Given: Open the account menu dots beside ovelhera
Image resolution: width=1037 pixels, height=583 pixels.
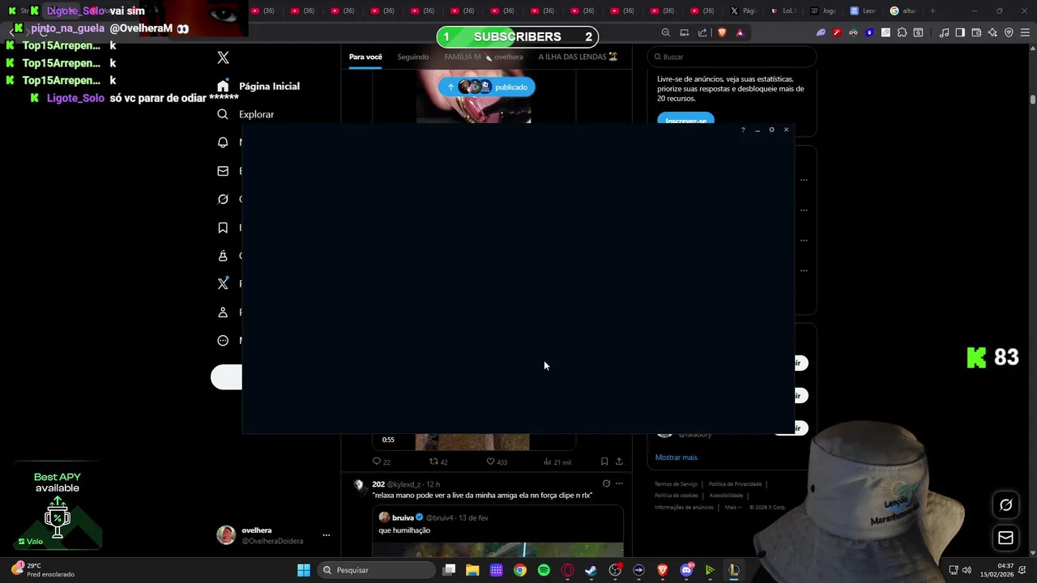Looking at the screenshot, I should point(326,535).
